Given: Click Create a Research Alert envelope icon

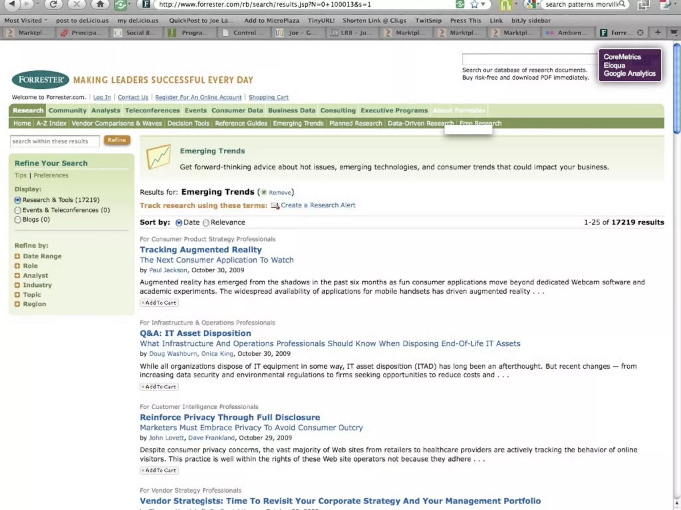Looking at the screenshot, I should pyautogui.click(x=275, y=206).
